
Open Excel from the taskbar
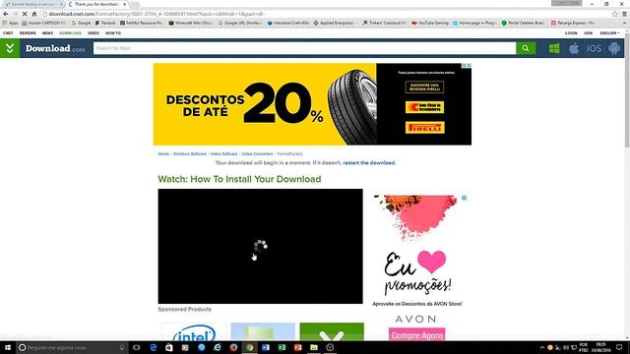pos(282,347)
